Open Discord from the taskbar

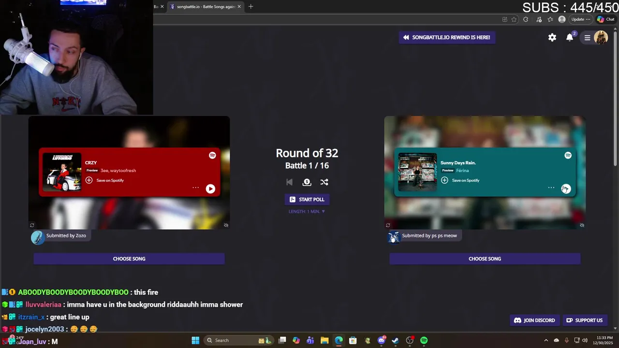click(381, 340)
